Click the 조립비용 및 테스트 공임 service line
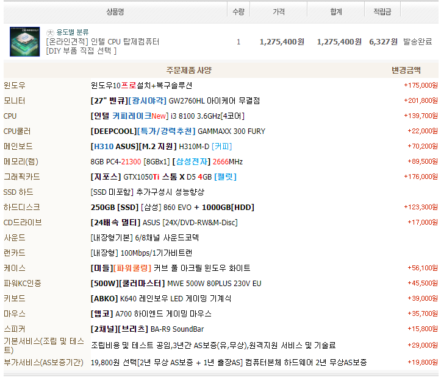Viewport: 441px width, 378px height. pyautogui.click(x=213, y=346)
